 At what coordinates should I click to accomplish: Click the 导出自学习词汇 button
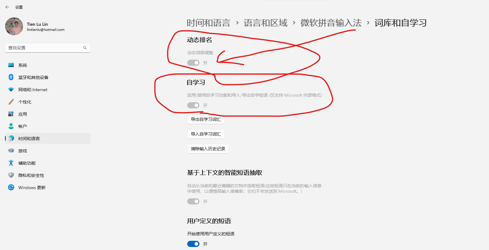pos(206,119)
